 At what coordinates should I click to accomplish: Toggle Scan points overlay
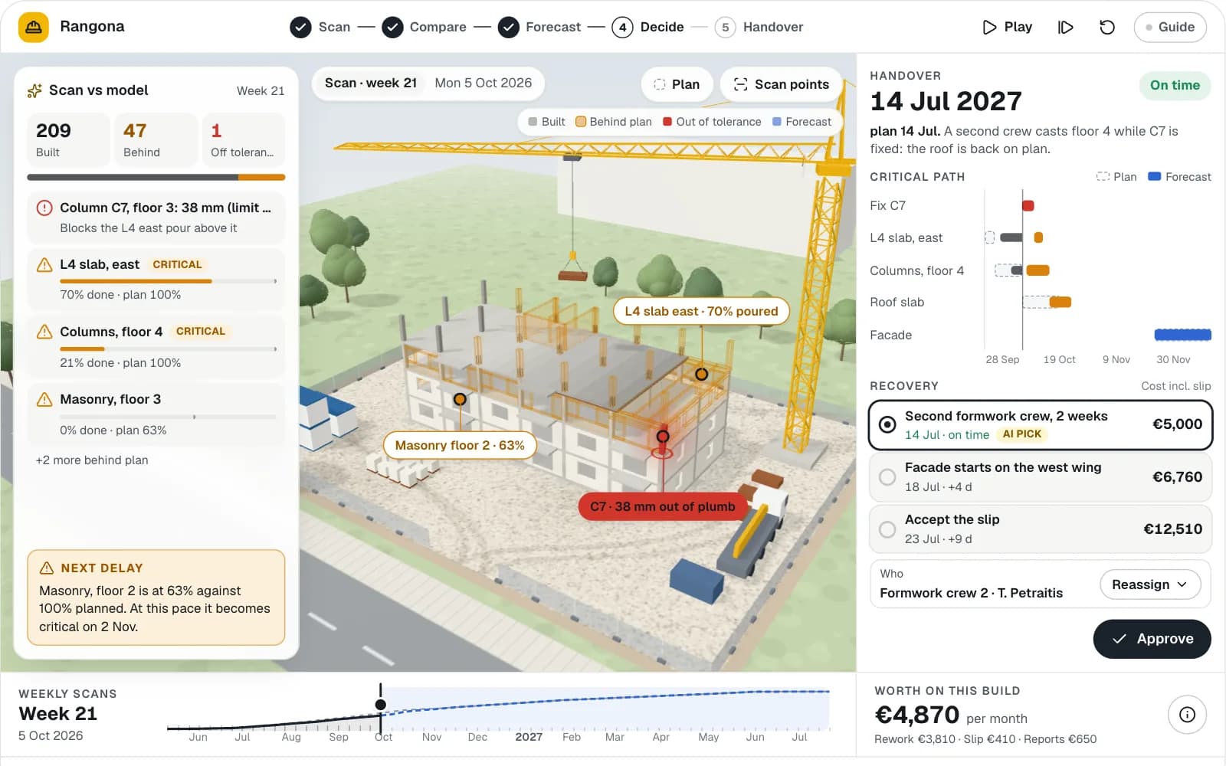click(781, 84)
